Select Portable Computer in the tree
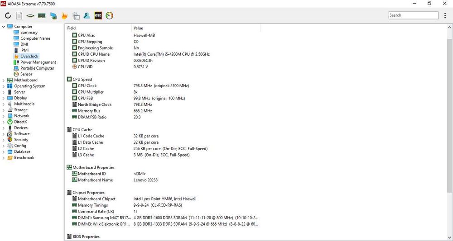The width and height of the screenshot is (453, 241). tap(37, 68)
